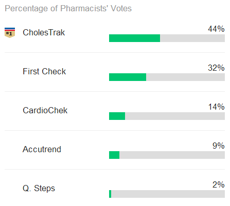Select the First Check brand name
The width and height of the screenshot is (230, 206).
pos(44,71)
